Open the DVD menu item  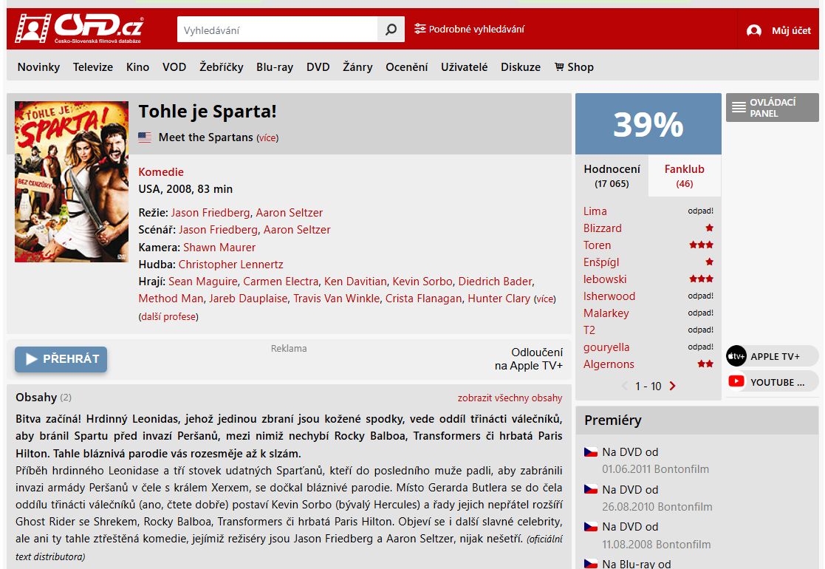point(318,67)
